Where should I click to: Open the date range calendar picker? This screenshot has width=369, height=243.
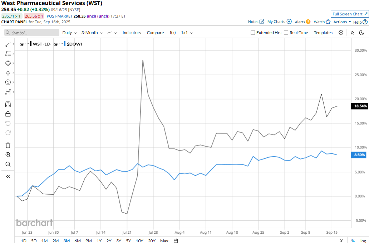176,240
